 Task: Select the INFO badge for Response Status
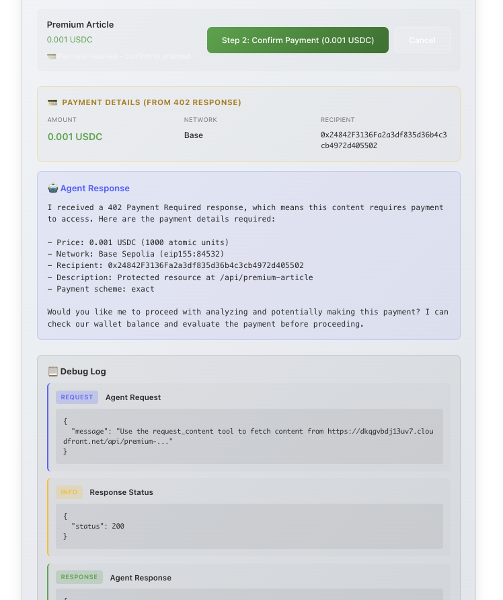69,492
